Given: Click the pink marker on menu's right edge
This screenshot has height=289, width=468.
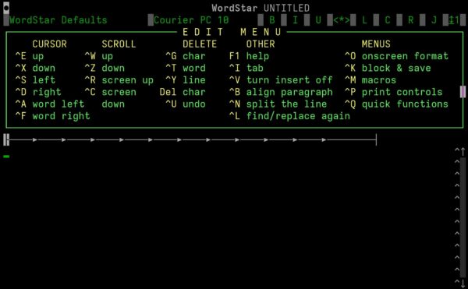Looking at the screenshot, I should pos(463,92).
